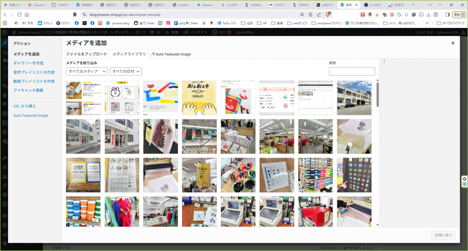Click the ギャラリーを作成 link

coord(29,63)
